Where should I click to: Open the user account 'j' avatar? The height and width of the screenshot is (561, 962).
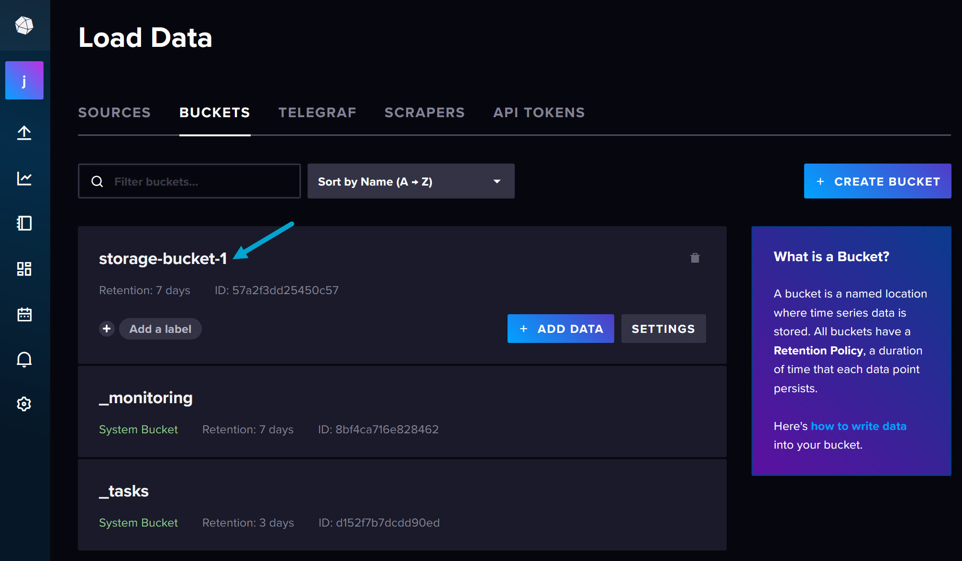pyautogui.click(x=24, y=80)
